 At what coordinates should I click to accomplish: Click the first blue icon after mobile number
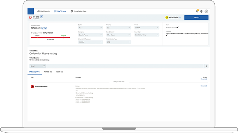43,28
